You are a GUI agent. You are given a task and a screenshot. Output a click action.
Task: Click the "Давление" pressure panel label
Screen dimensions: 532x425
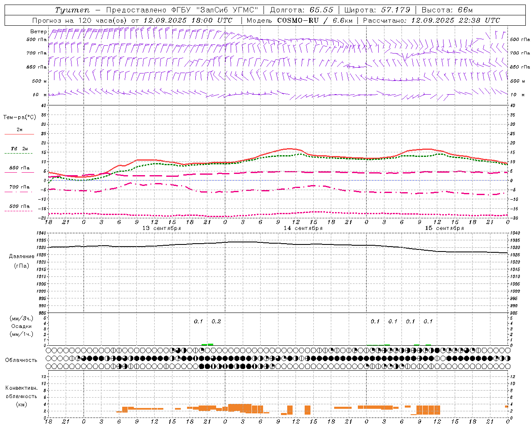(21, 256)
